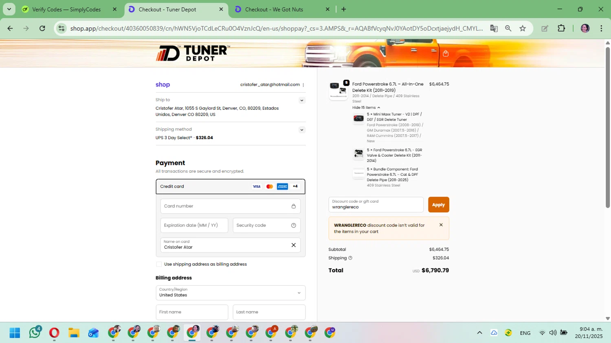Open the EGR Valve & Cooler Delete Kit thumbnail
The height and width of the screenshot is (343, 611).
pos(358,154)
